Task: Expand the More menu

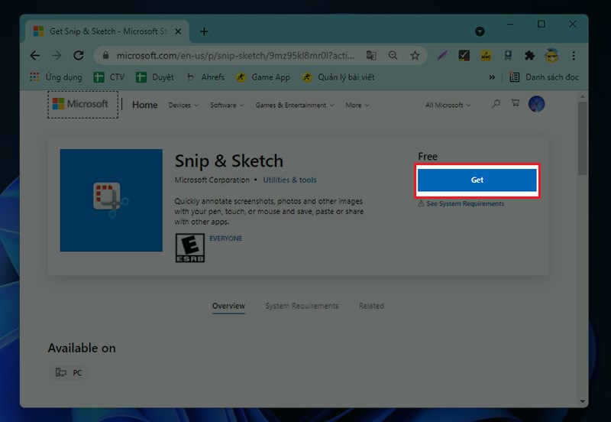Action: click(x=357, y=105)
